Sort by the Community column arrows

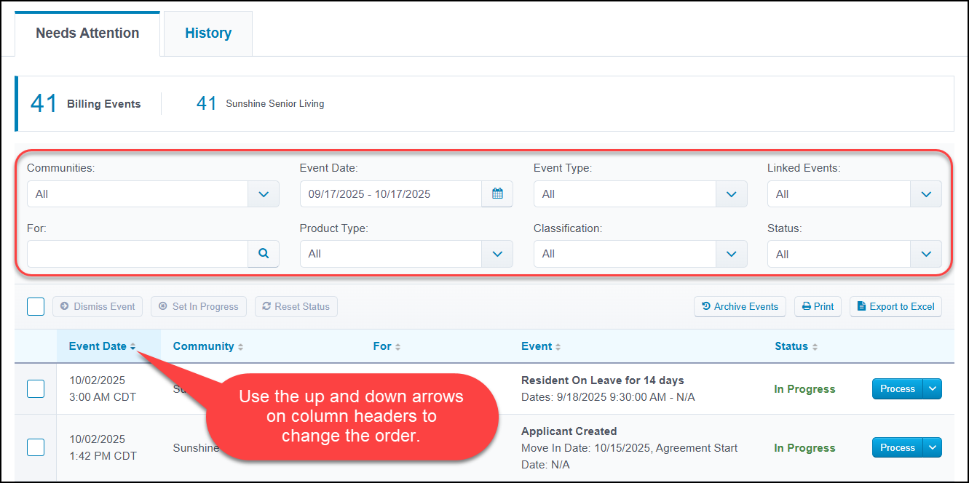pyautogui.click(x=241, y=347)
